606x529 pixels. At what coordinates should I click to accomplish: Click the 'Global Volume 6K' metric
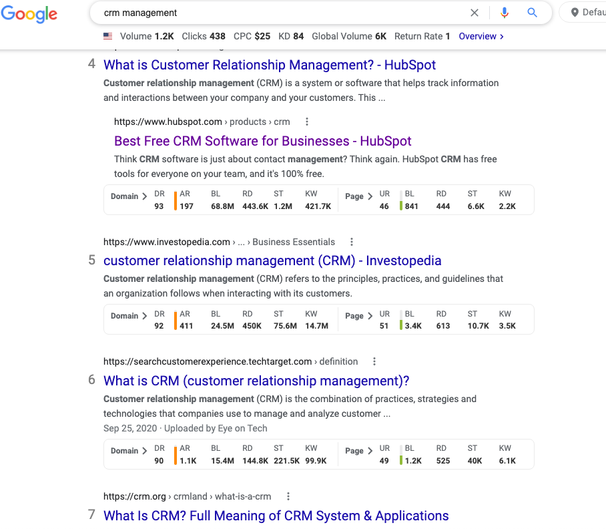(x=349, y=36)
